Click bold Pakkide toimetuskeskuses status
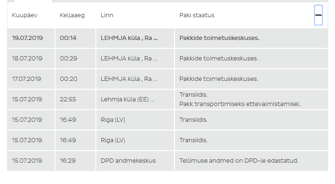Screen dimensions: 335x184 coord(219,38)
